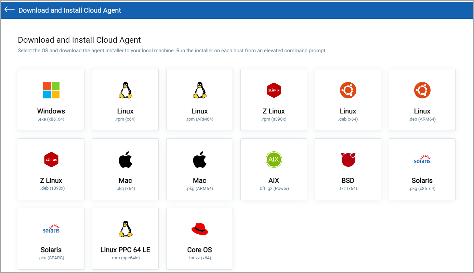Click the Tux penguin icon for .rpm (ARM64)

click(x=200, y=90)
